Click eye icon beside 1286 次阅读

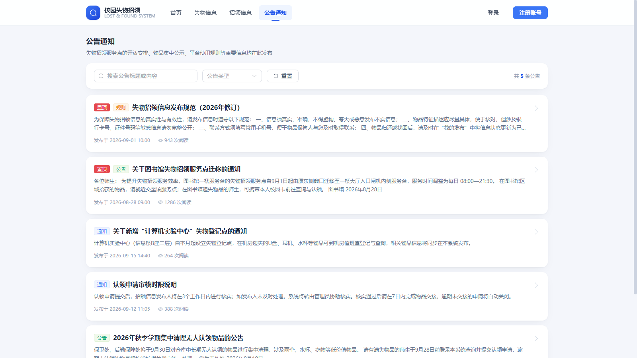point(160,202)
